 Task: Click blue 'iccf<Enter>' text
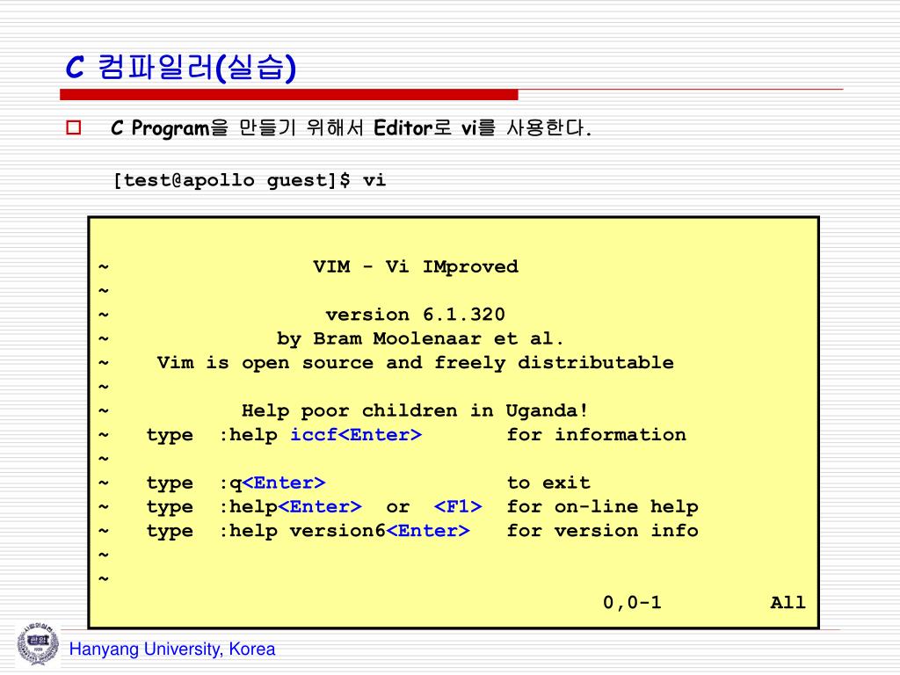[356, 435]
